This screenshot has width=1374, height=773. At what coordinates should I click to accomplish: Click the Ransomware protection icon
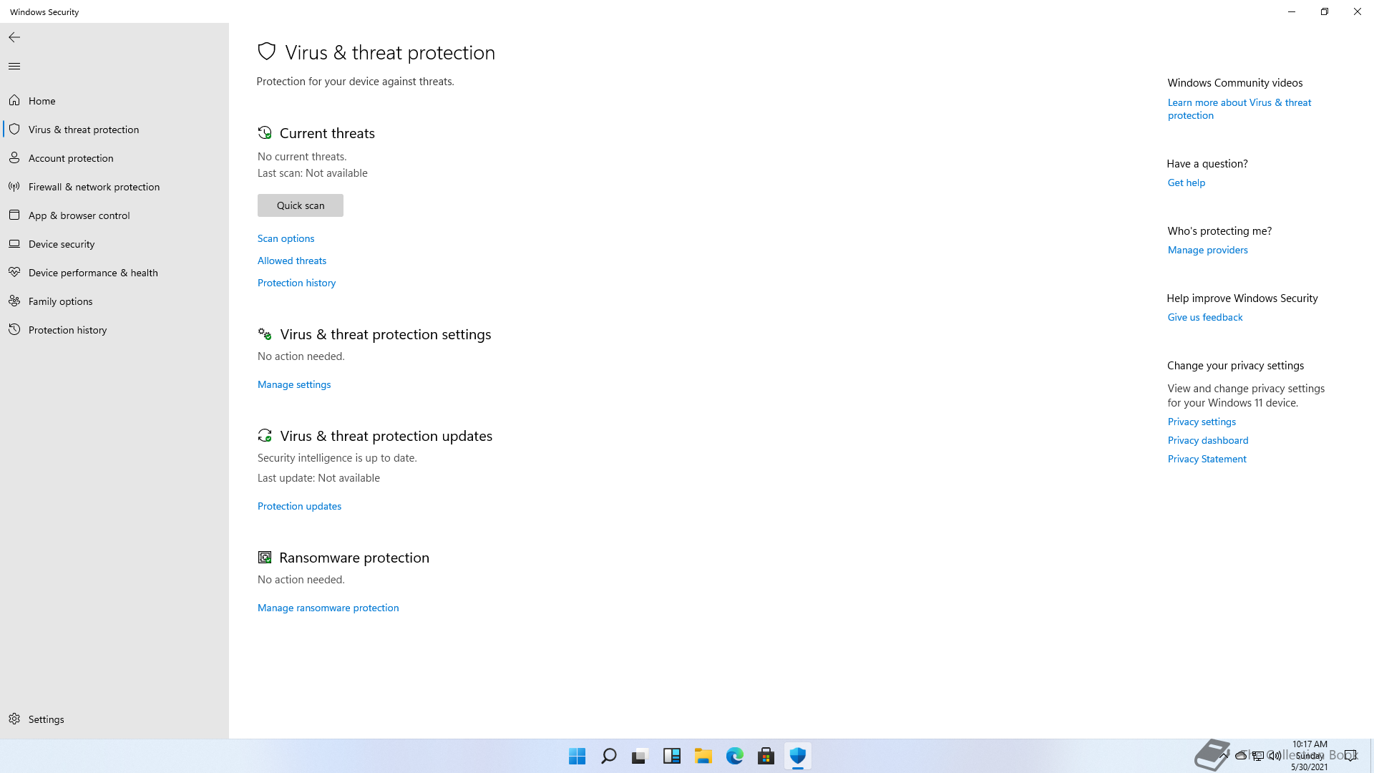coord(265,558)
